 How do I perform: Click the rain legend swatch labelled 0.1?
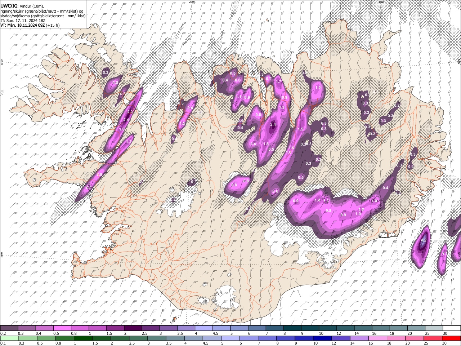pos(9,338)
